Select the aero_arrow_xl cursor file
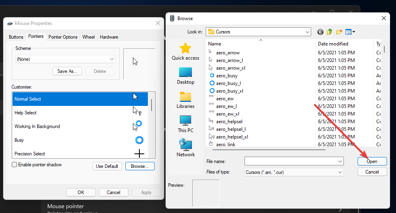Image resolution: width=396 pixels, height=213 pixels. [231, 68]
